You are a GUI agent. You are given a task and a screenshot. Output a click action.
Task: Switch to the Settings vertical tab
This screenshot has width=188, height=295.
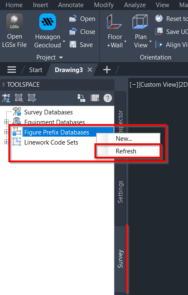click(120, 192)
